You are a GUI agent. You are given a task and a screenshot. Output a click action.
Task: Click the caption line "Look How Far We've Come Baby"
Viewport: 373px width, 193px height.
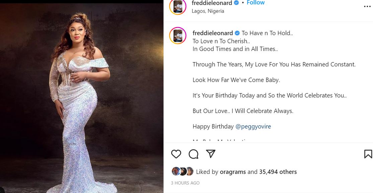236,80
